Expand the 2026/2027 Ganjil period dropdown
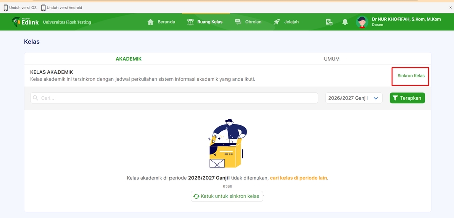Viewport: 454px width, 218px height. tap(354, 98)
